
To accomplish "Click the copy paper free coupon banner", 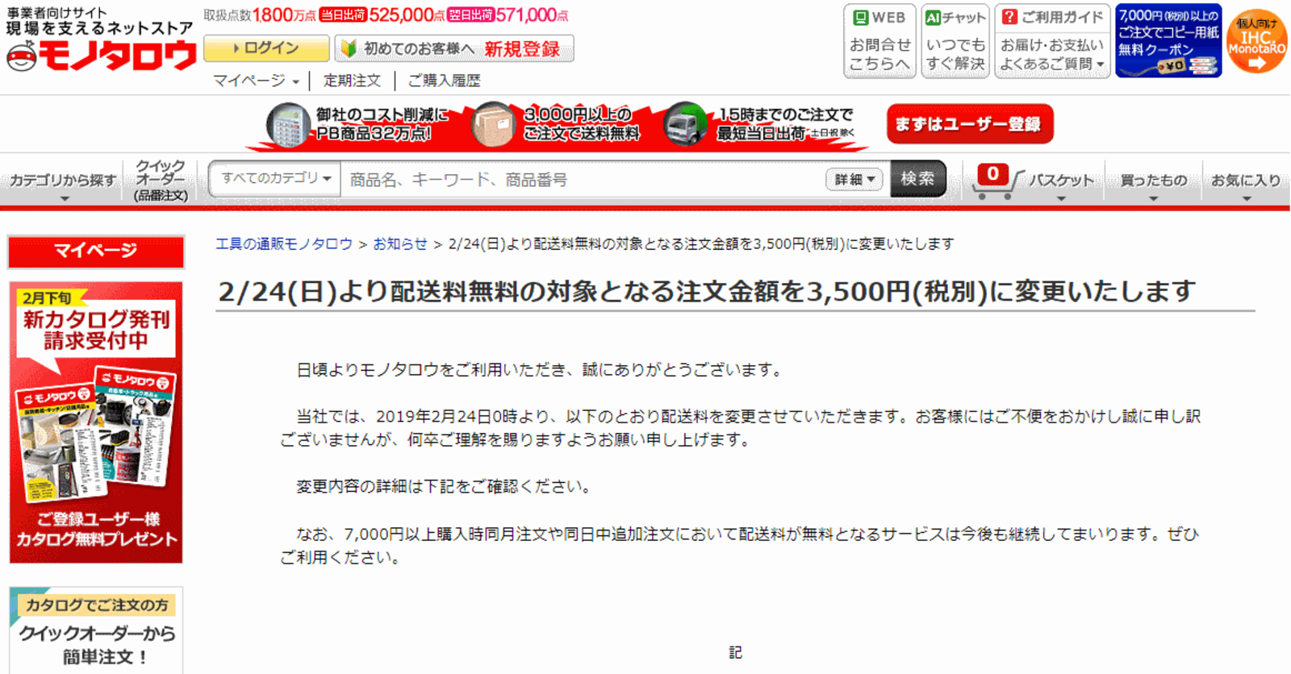I will 1168,40.
